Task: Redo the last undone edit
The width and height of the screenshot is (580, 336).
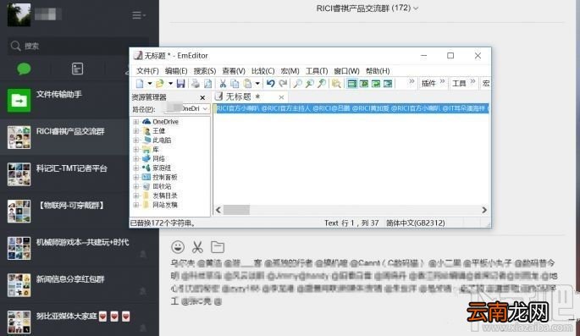Action: tap(284, 84)
